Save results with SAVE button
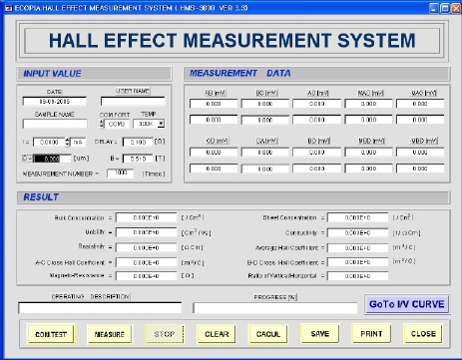 [320, 334]
